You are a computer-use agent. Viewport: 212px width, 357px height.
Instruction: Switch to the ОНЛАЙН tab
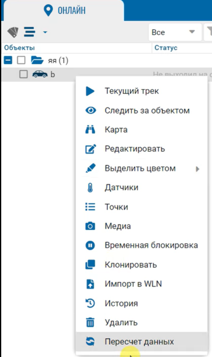click(x=65, y=11)
